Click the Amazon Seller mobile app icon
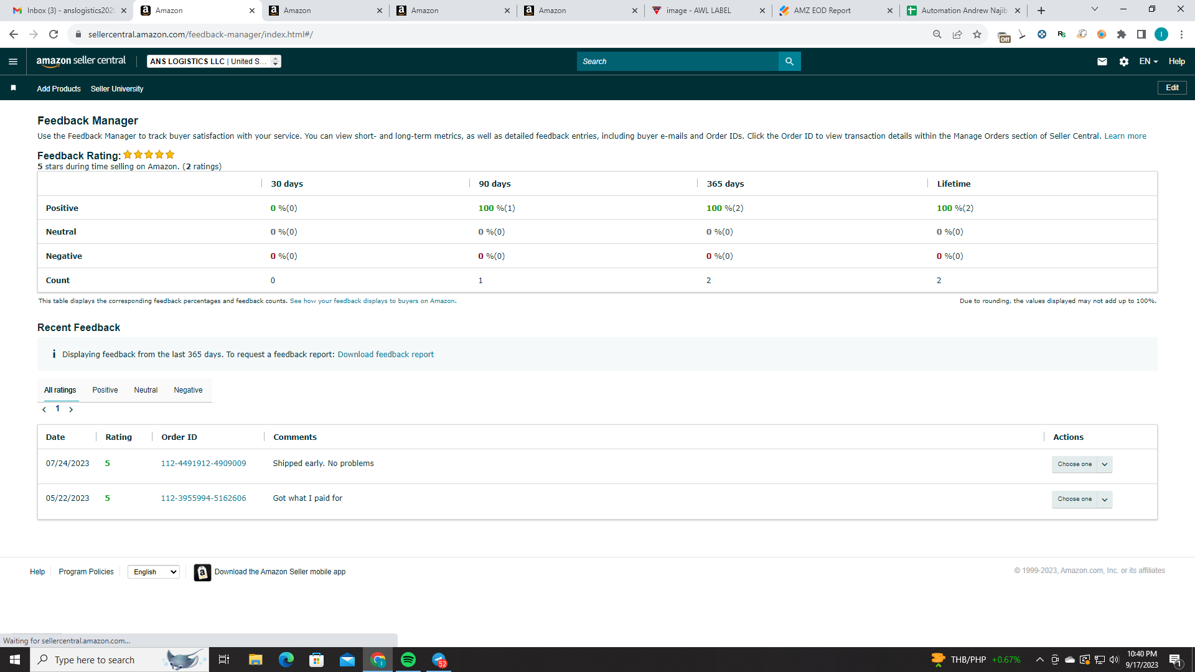Screen dimensions: 1195x672 [202, 572]
